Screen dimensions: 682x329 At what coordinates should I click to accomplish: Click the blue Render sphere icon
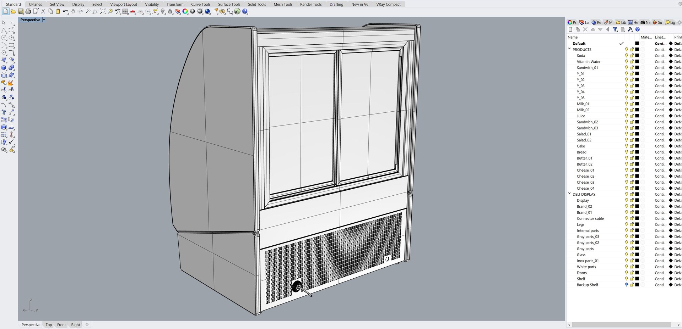pos(207,11)
